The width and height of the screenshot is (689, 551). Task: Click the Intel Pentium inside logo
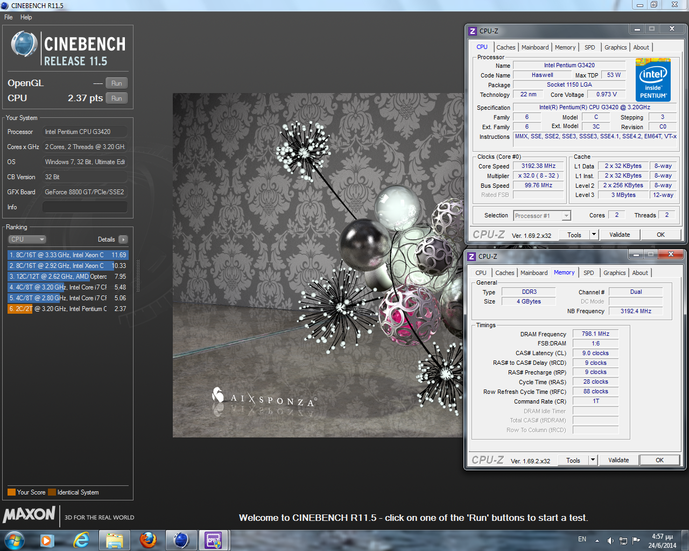click(653, 80)
